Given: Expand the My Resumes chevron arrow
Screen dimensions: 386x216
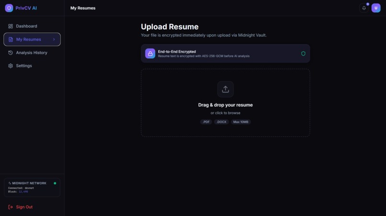Looking at the screenshot, I should pos(54,39).
